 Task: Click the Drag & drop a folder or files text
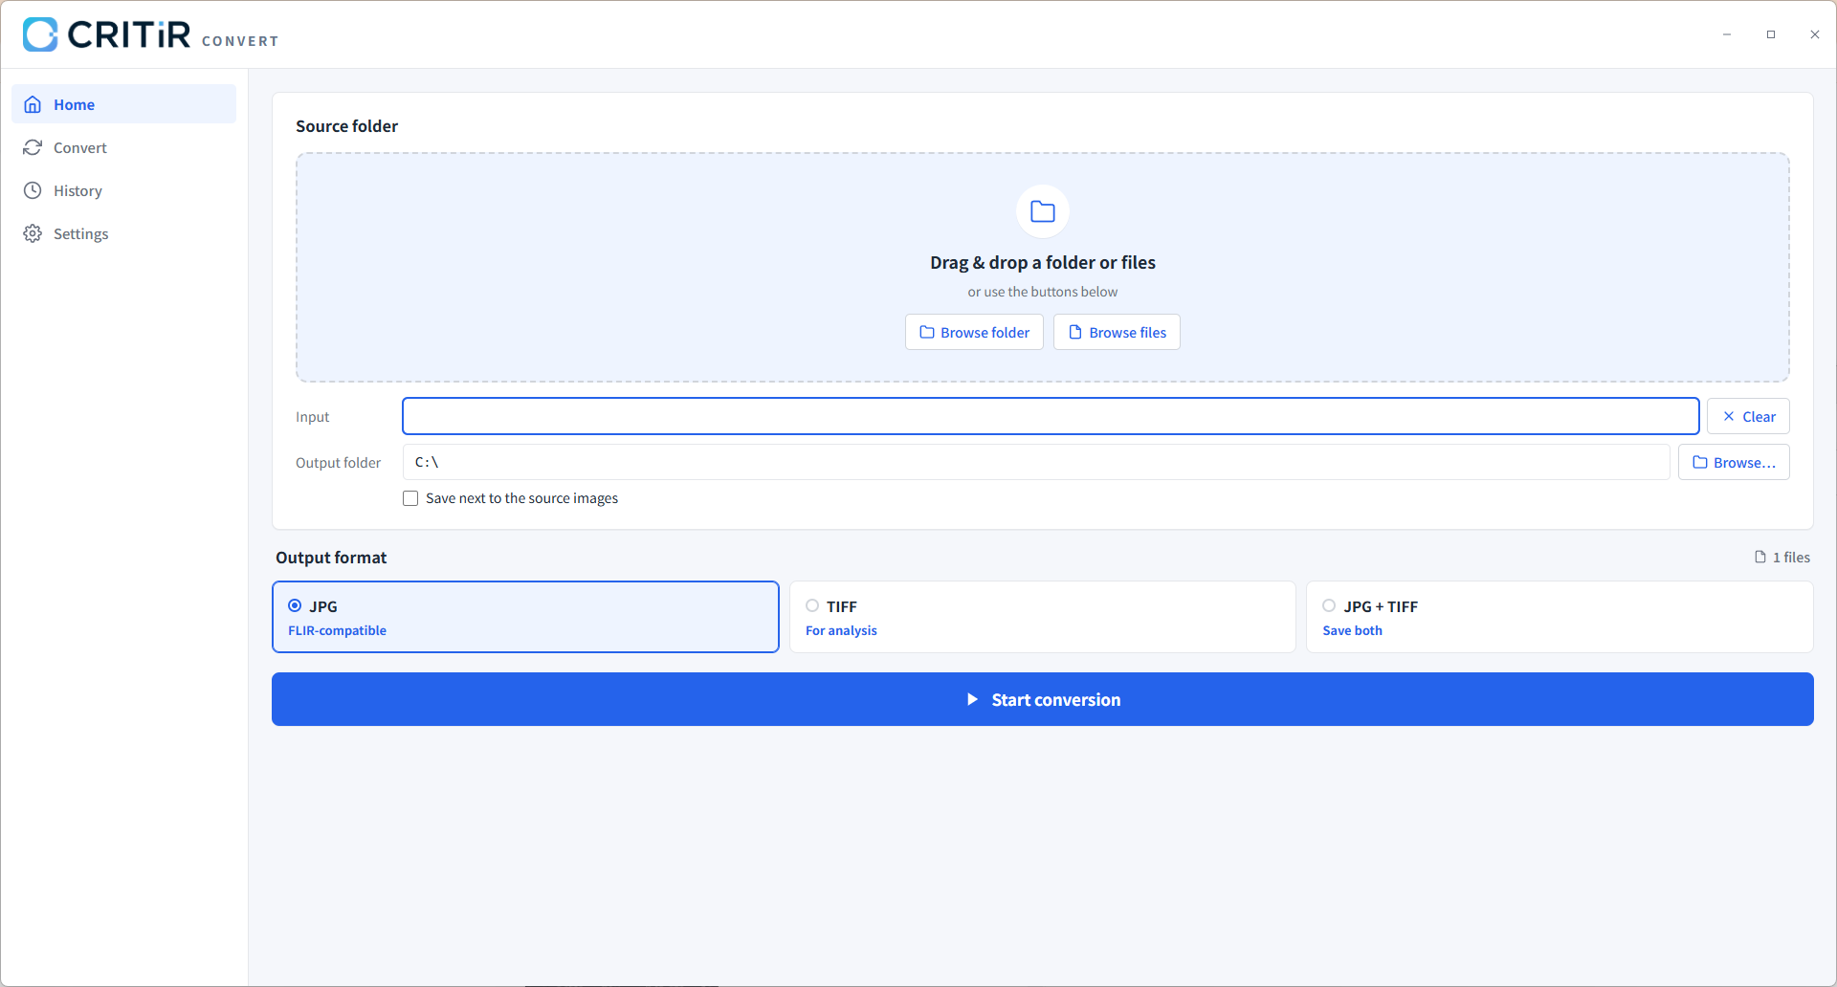[1042, 262]
